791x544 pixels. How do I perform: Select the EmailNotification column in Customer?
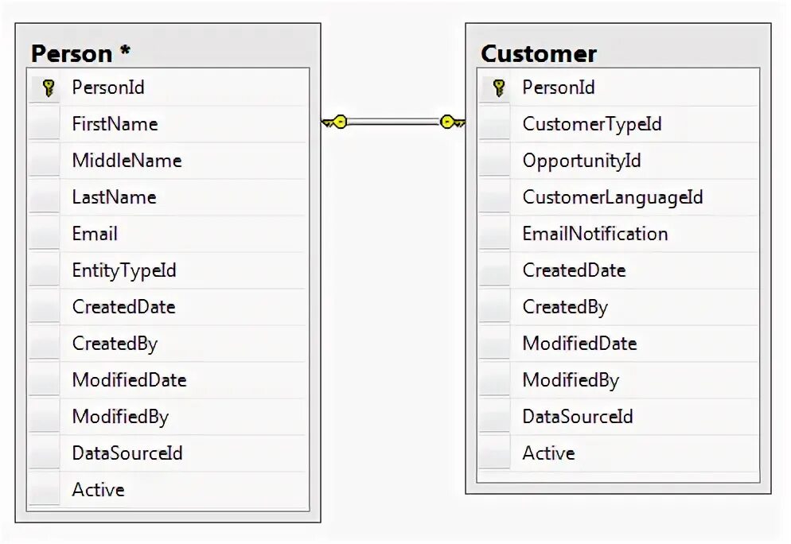click(x=595, y=234)
